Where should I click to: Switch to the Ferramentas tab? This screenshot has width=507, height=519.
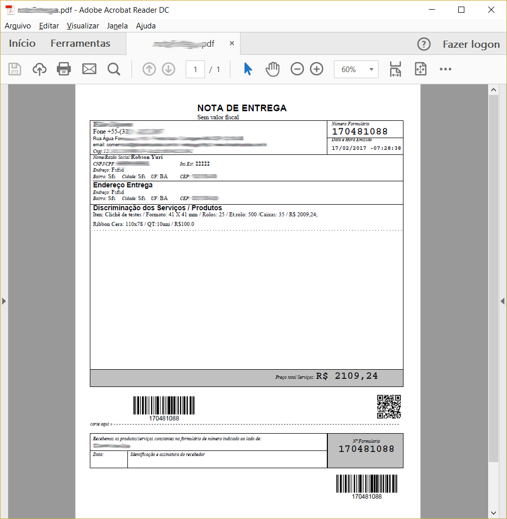pyautogui.click(x=80, y=44)
